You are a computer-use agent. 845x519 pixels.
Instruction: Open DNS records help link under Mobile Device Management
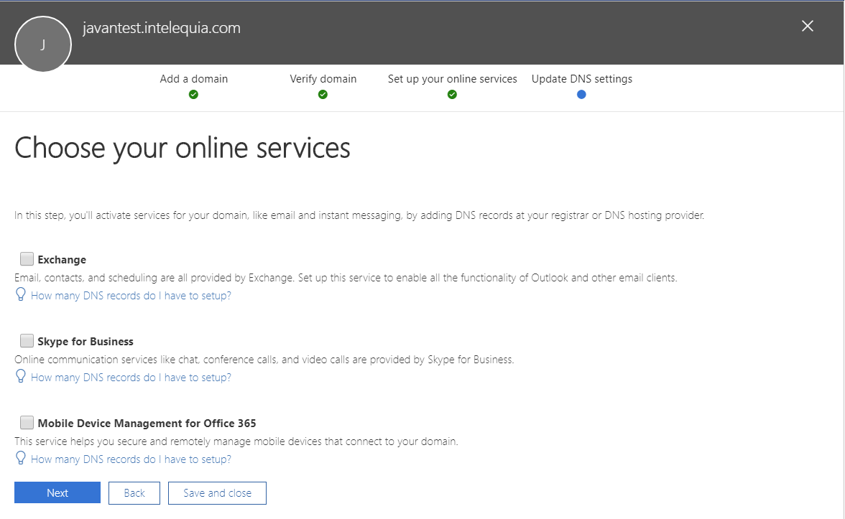(x=131, y=459)
